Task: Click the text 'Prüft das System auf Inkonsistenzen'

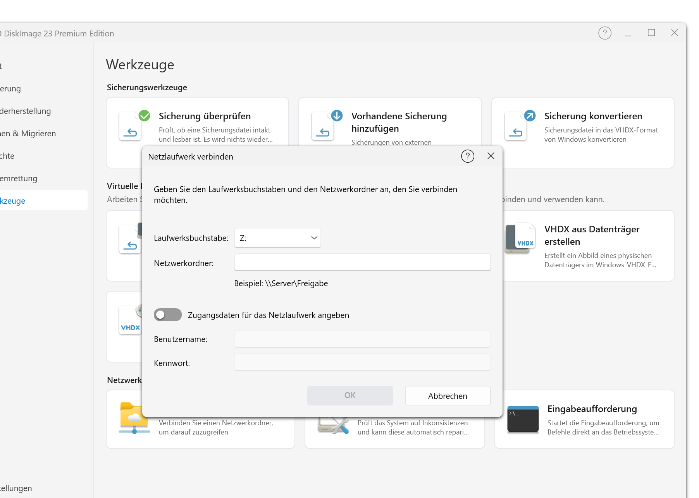Action: click(x=413, y=423)
